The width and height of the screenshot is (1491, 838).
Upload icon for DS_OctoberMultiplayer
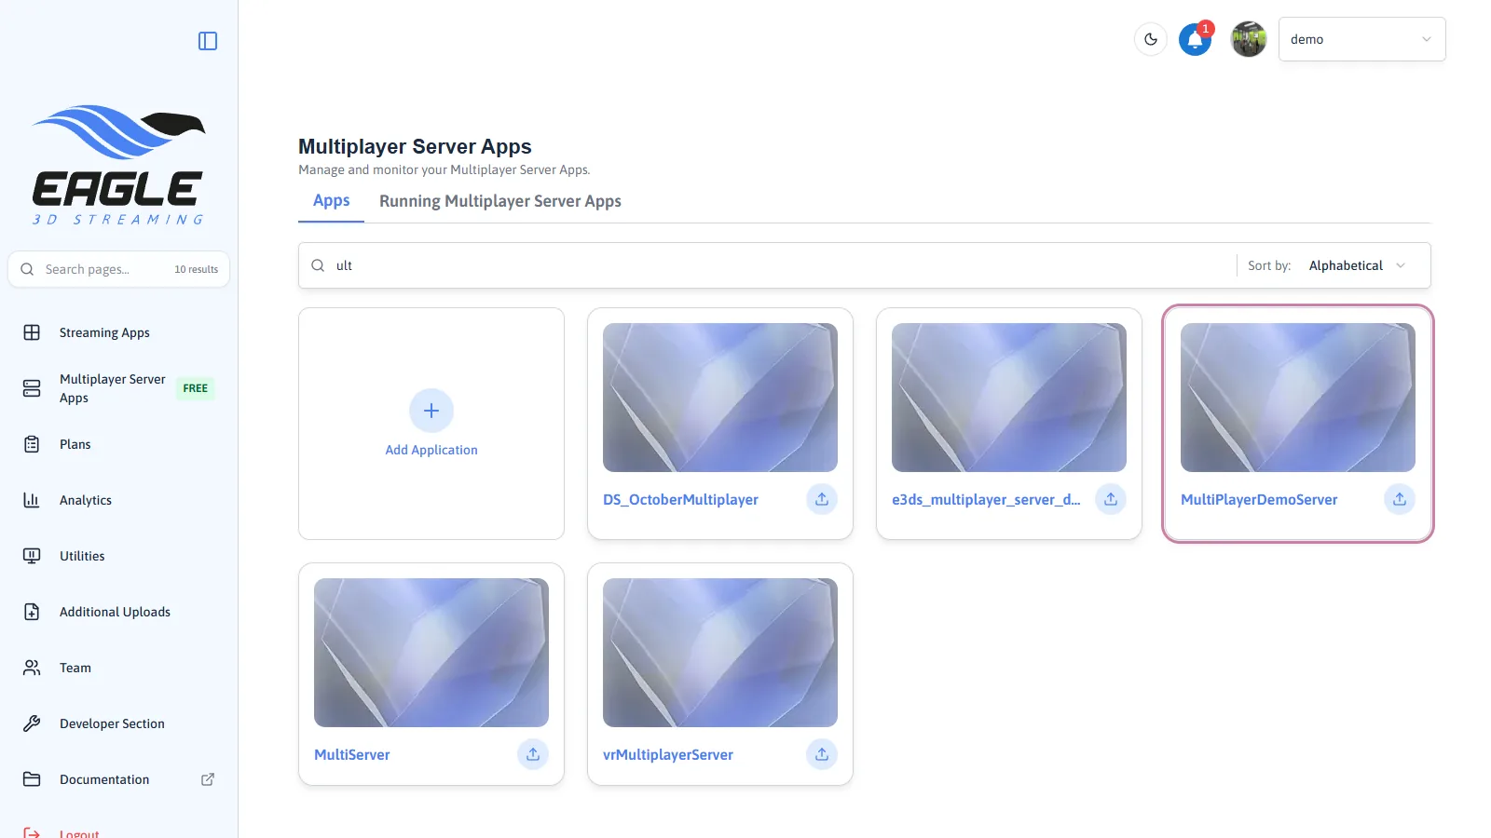(822, 499)
